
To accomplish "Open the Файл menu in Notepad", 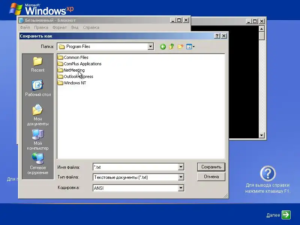I will [x=25, y=27].
